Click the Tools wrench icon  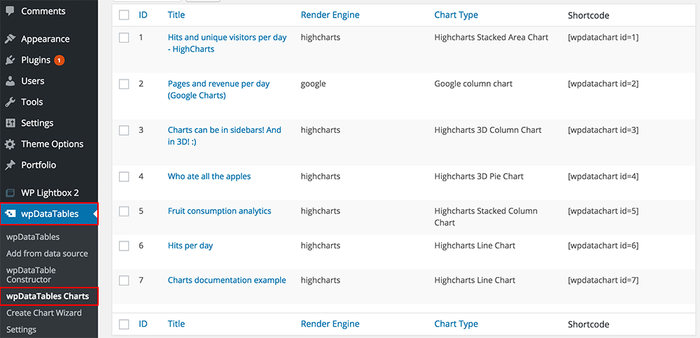(10, 101)
